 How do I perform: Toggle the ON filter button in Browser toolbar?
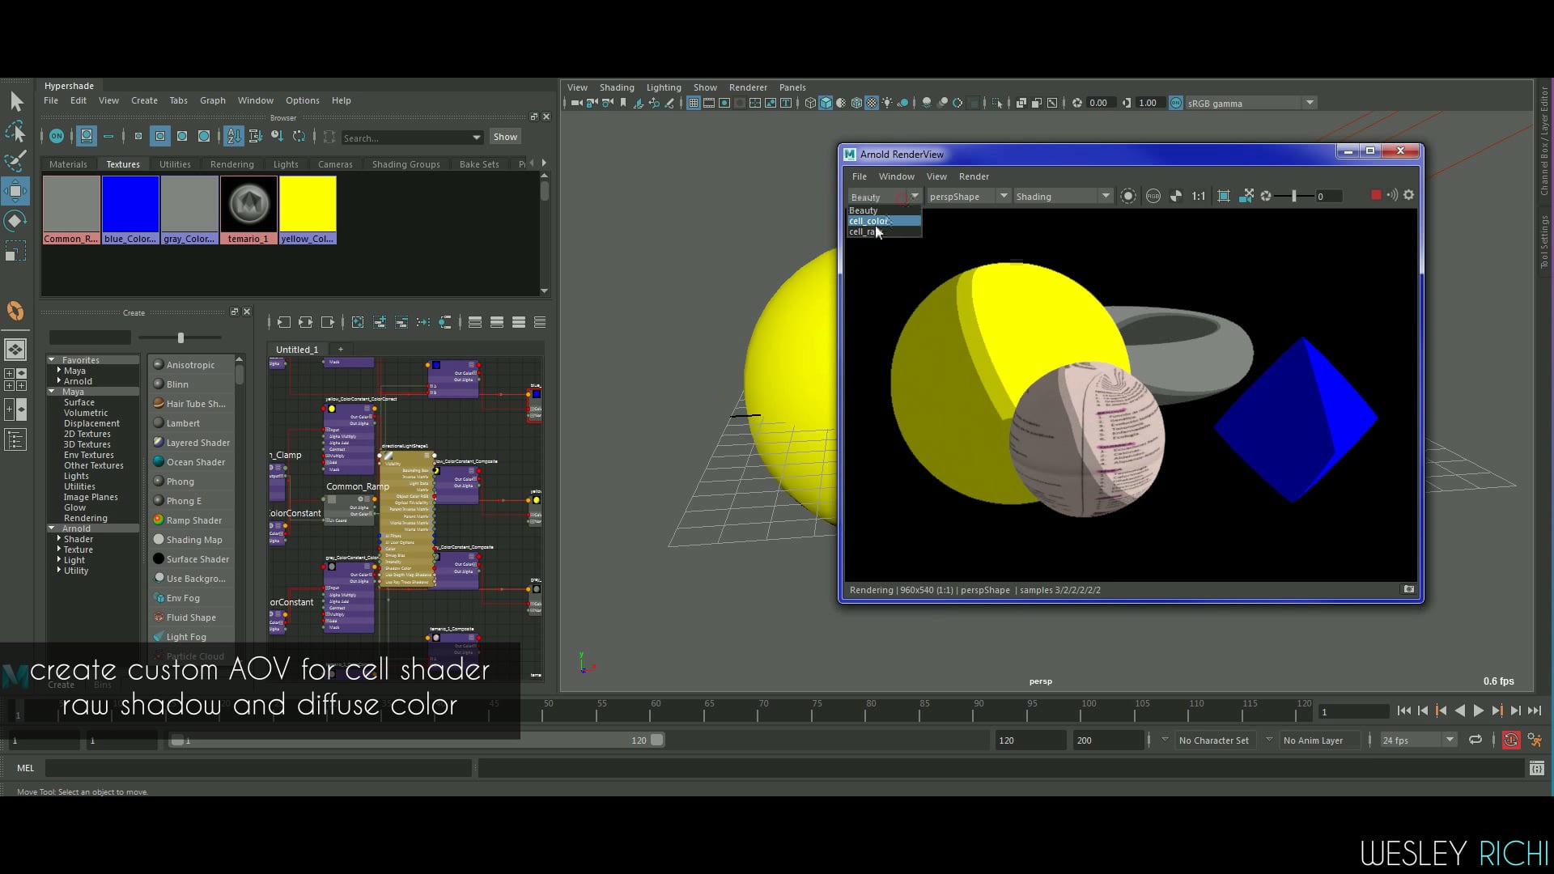57,137
